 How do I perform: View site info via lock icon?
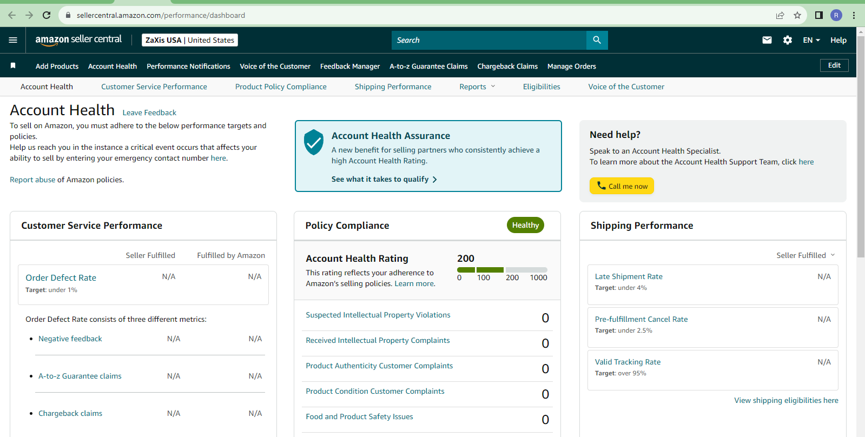point(68,15)
